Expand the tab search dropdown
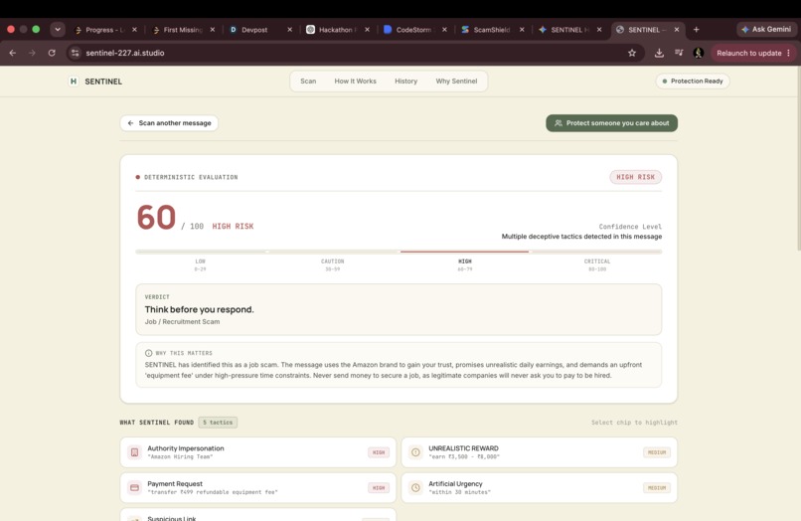The image size is (801, 521). (x=58, y=29)
